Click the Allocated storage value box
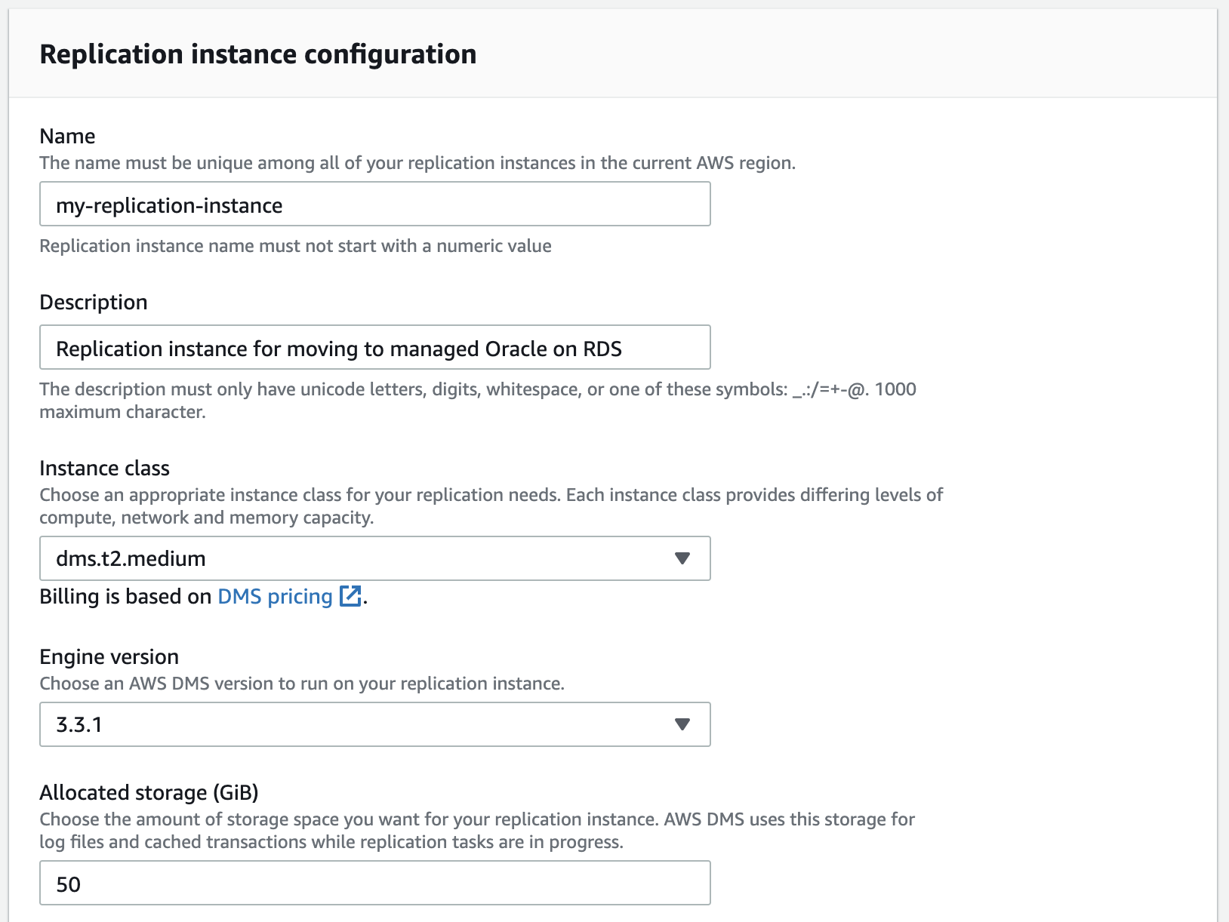 pos(375,883)
